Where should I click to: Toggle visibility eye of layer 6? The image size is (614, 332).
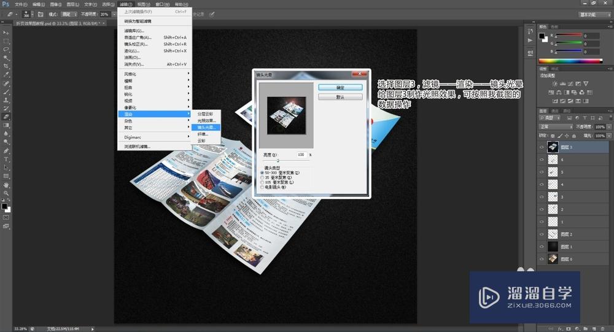542,160
